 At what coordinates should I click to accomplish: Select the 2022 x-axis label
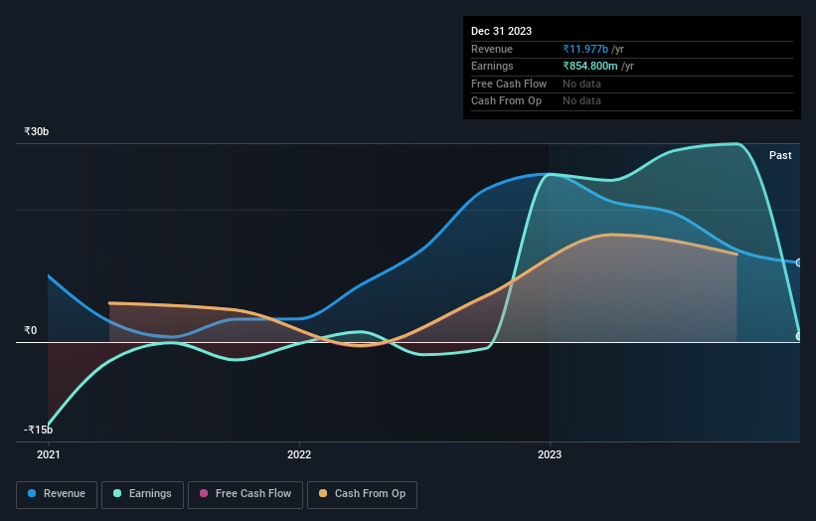299,454
